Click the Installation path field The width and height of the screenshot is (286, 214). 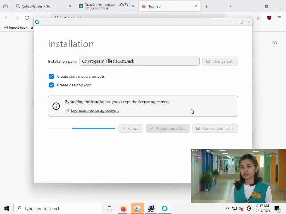[139, 61]
